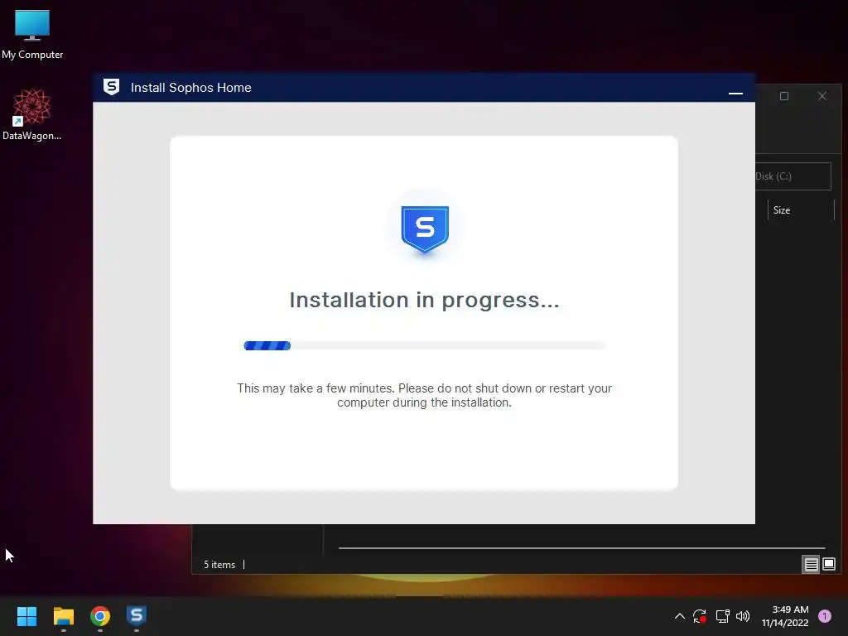Switch File Explorer to large thumbnails view
Screen dimensions: 848x636
828,565
